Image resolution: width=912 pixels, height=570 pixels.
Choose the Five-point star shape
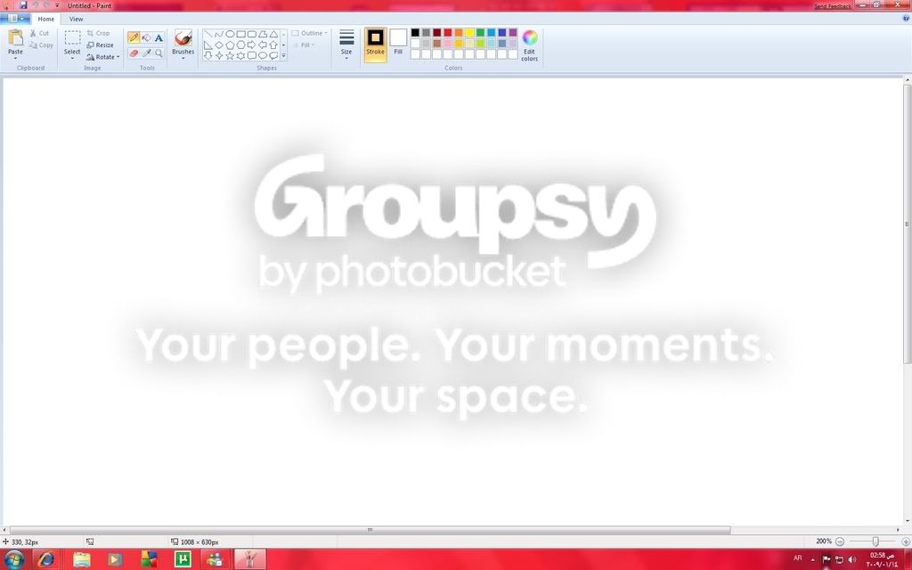click(230, 55)
